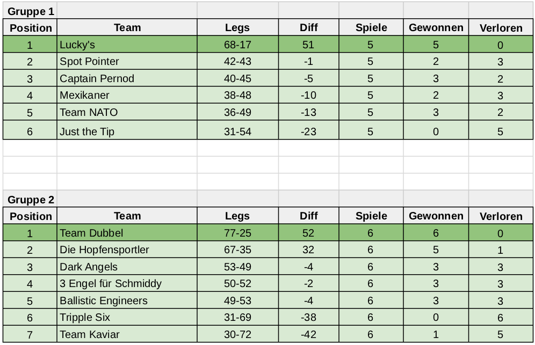Image resolution: width=535 pixels, height=345 pixels.
Task: Click the Gruppe 2 title cell
Action: click(30, 200)
